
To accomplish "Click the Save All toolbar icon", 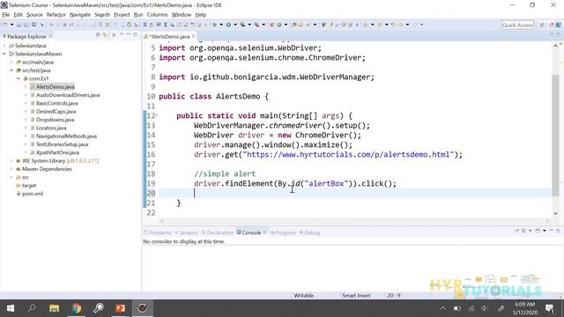I will [x=26, y=25].
